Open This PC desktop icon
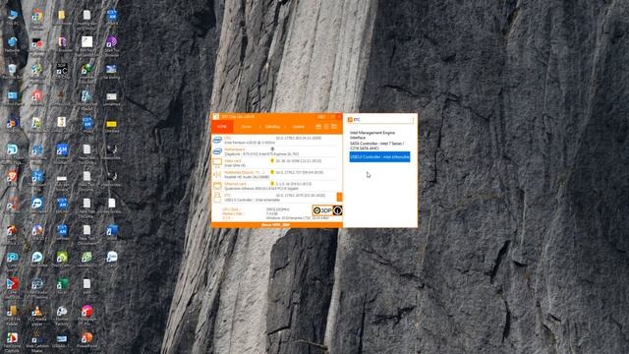This screenshot has height=354, width=629. (13, 18)
